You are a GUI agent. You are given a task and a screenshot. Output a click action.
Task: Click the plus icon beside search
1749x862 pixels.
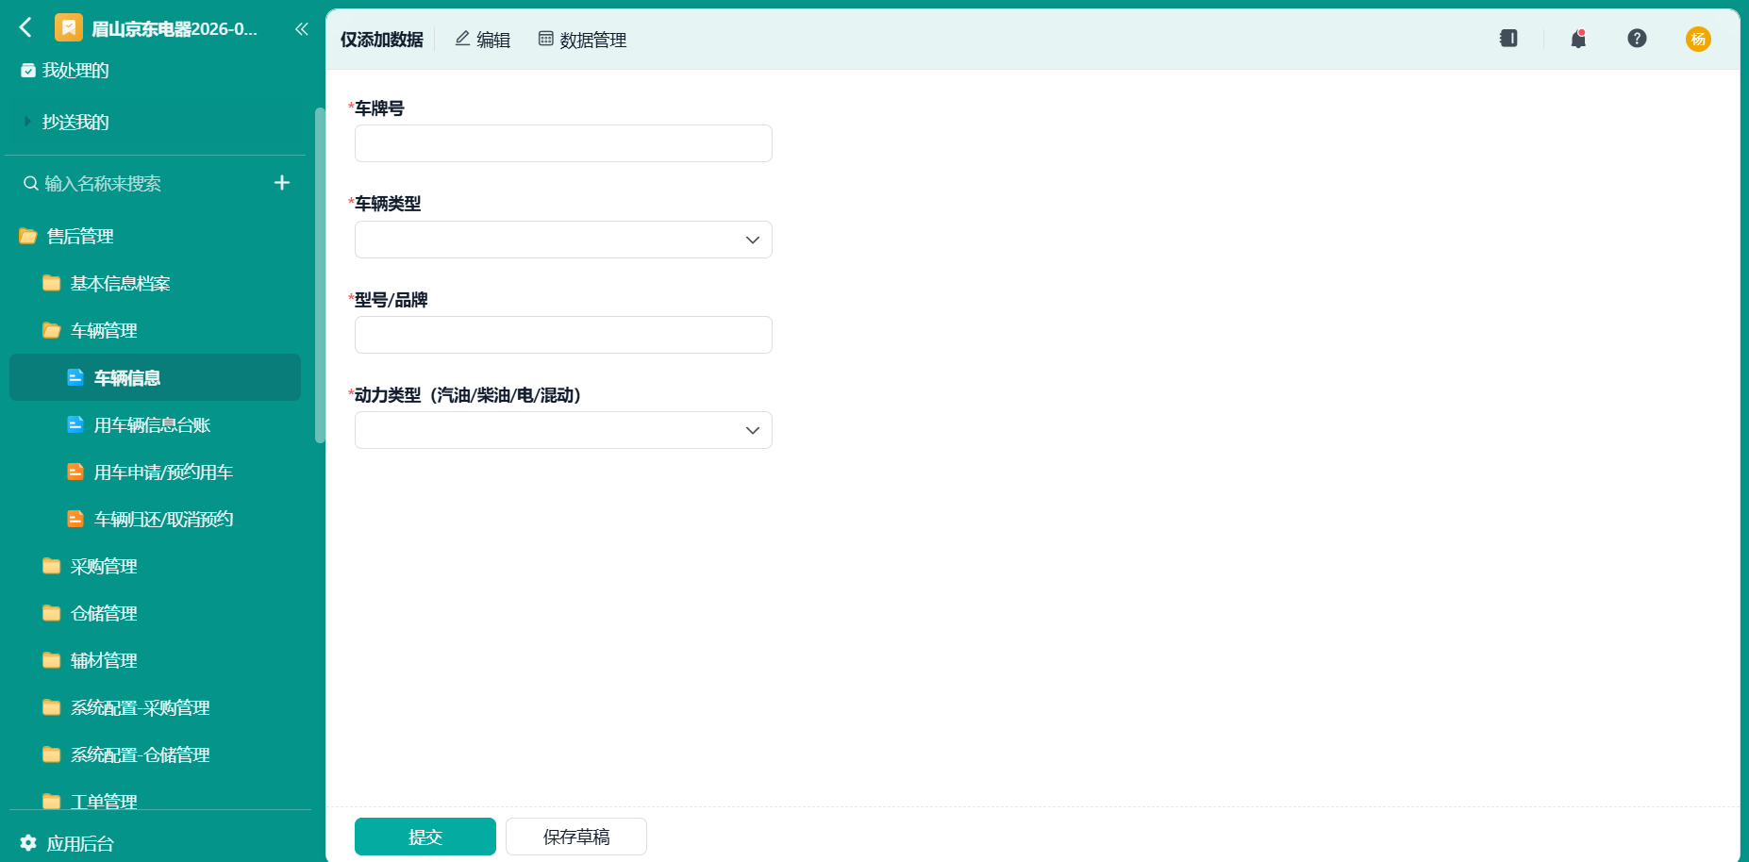[282, 183]
